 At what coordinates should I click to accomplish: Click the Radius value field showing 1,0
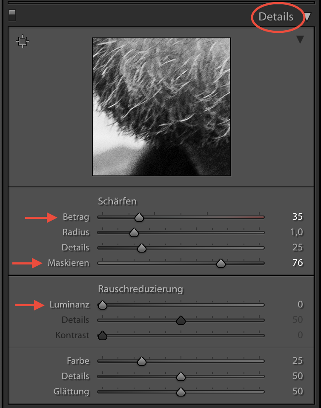click(x=296, y=232)
